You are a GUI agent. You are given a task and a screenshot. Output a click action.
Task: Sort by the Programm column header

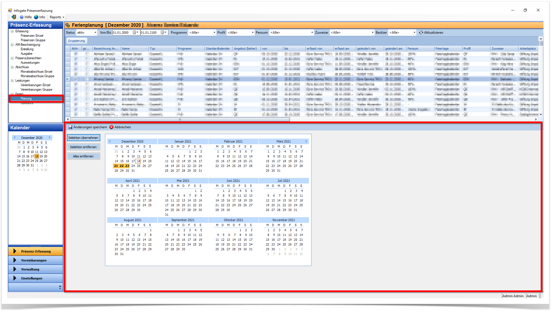[x=190, y=49]
